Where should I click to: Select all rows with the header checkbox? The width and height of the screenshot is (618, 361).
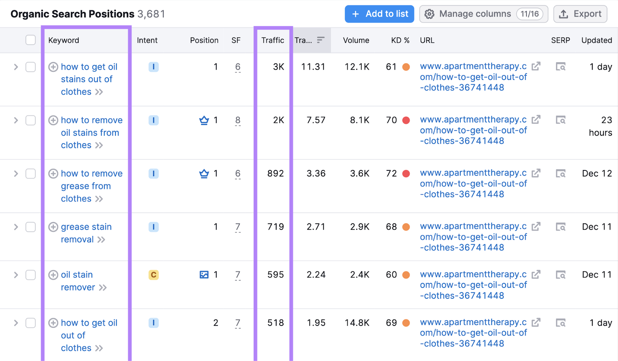pyautogui.click(x=31, y=40)
